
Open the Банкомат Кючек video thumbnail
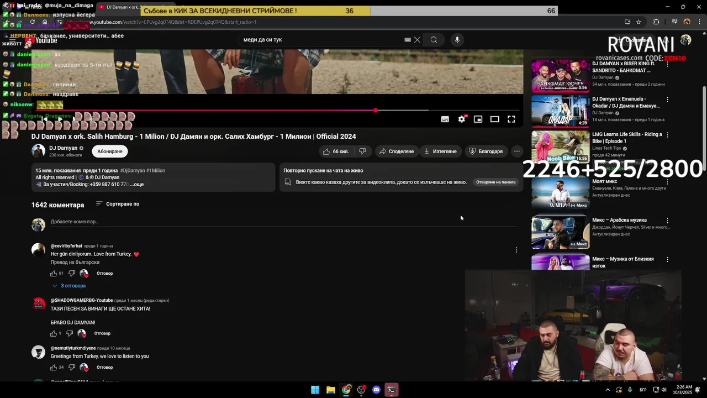click(x=560, y=76)
